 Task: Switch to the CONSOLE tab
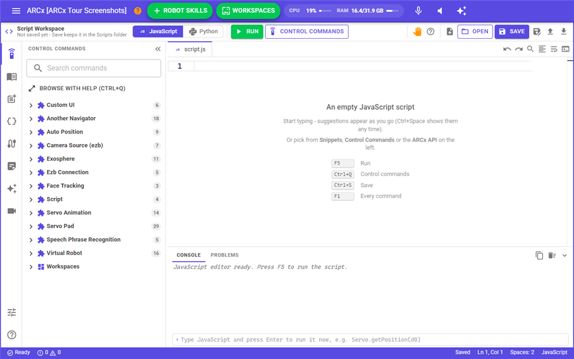(188, 255)
